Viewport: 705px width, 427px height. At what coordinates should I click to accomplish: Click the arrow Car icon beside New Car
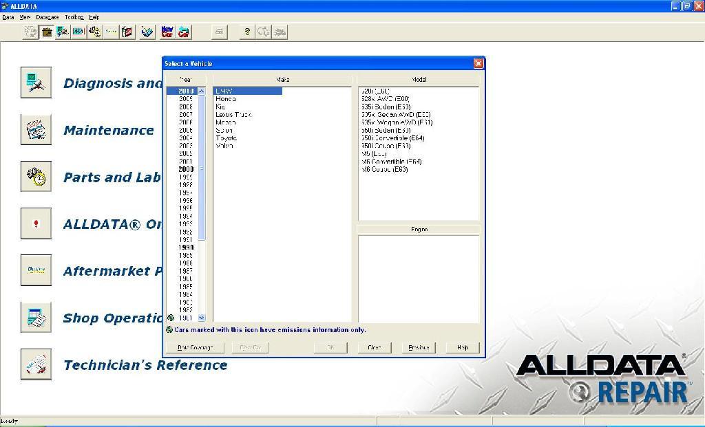coord(183,32)
